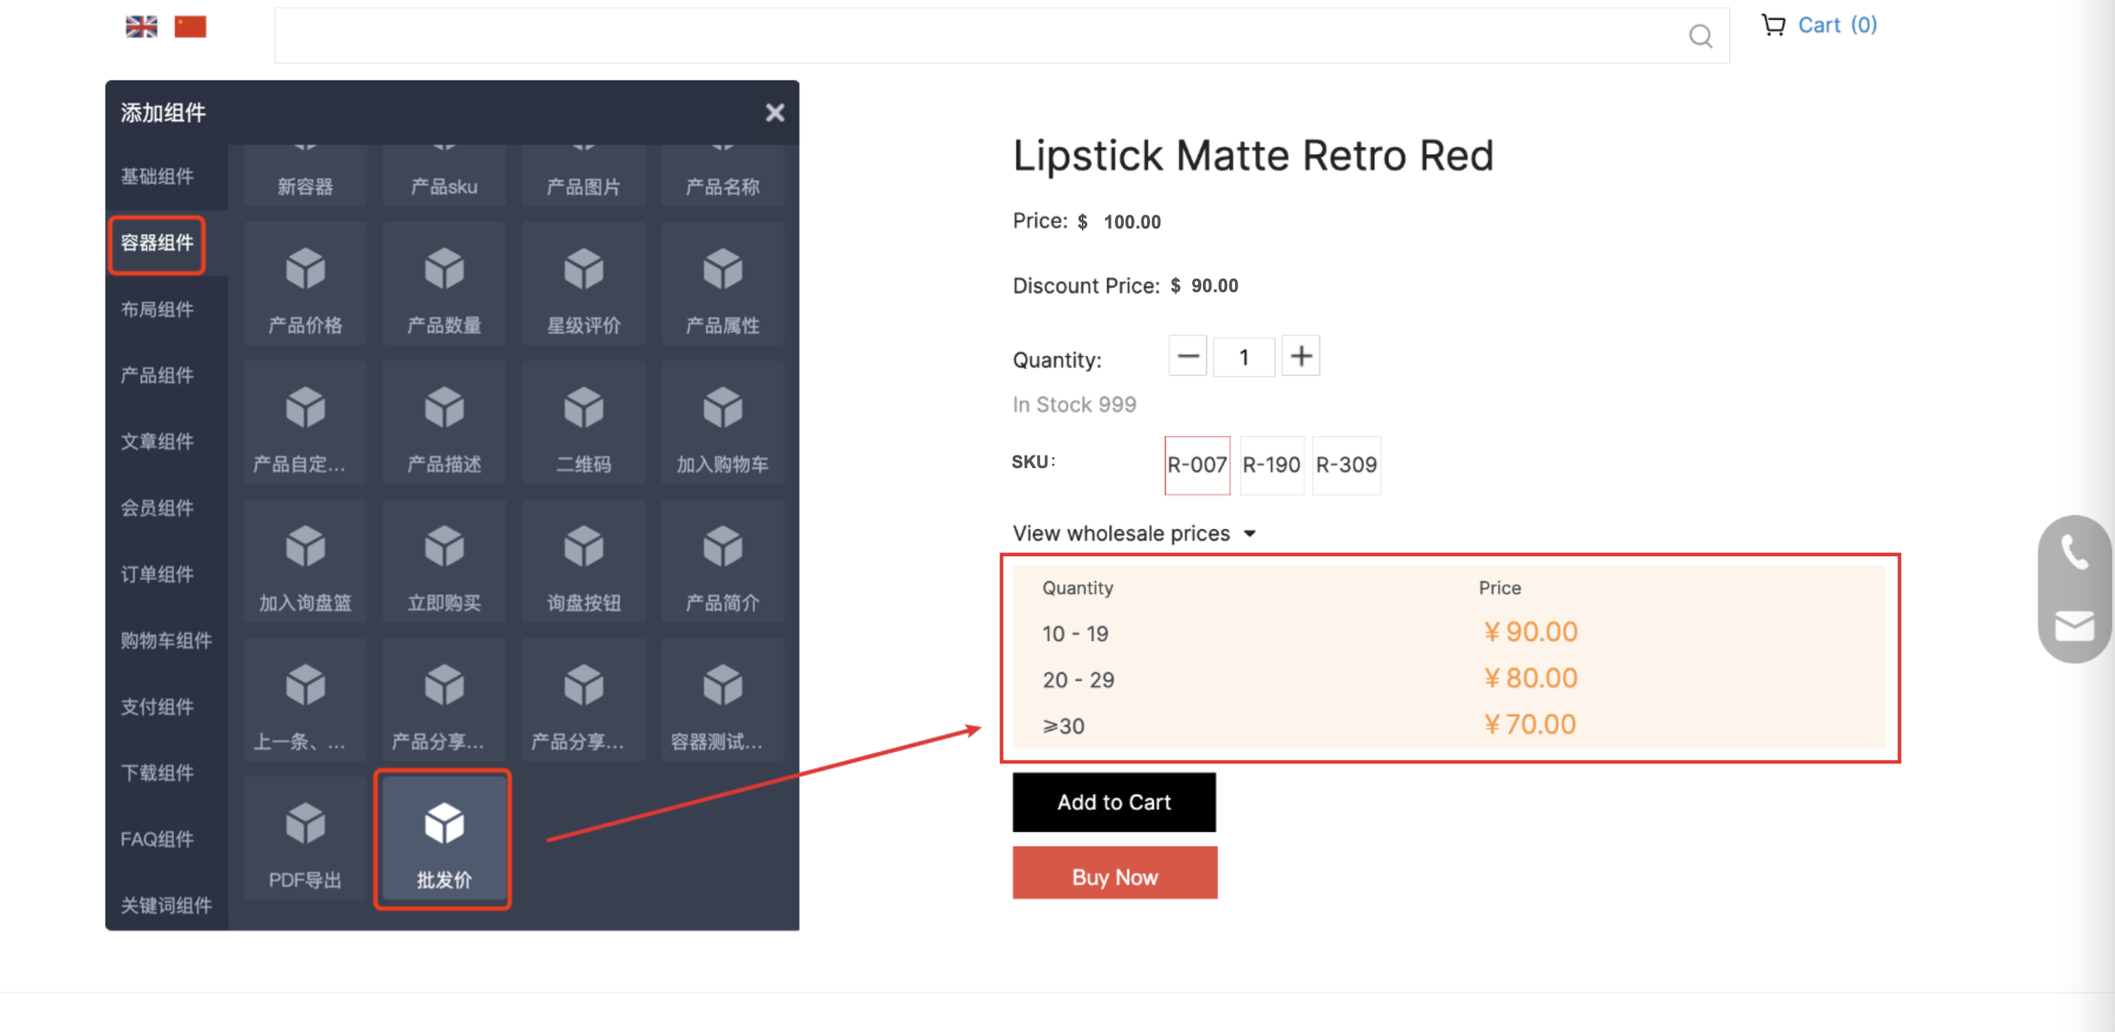Decrease quantity with the minus button
This screenshot has width=2115, height=1032.
(1187, 357)
